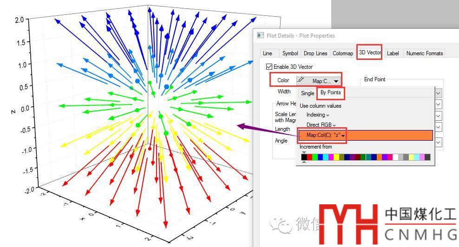This screenshot has width=459, height=247.
Task: Pick the red swatch in Increment palette
Action: (x=310, y=157)
